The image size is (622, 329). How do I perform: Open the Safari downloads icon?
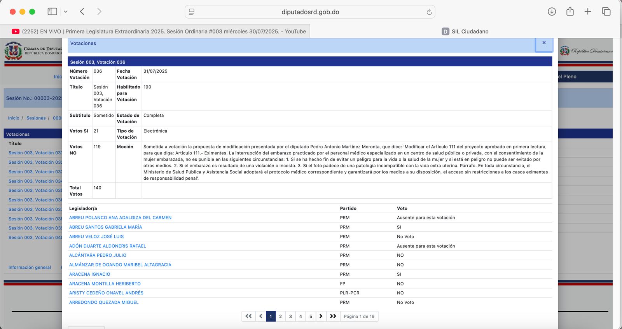pyautogui.click(x=552, y=12)
